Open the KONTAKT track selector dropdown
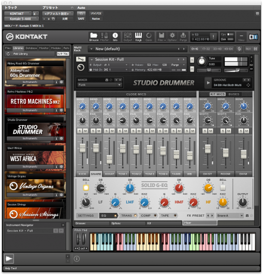Viewport: 263px width, 275px height. pos(18,13)
